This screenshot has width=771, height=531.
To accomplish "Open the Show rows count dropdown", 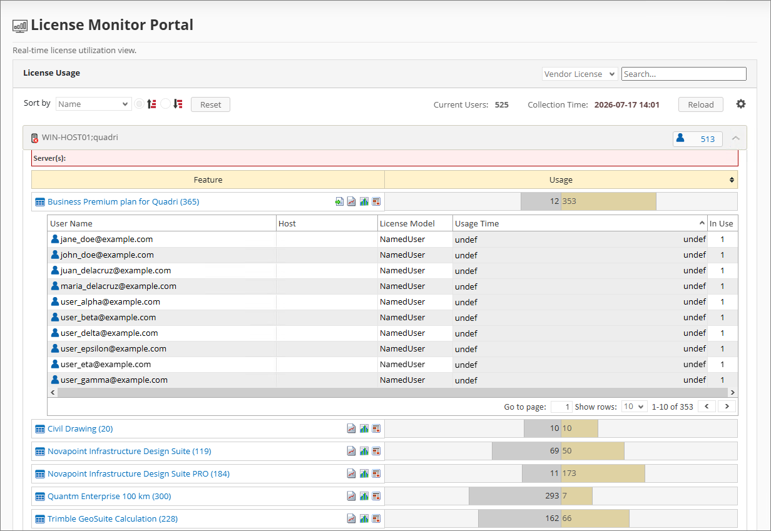I will tap(634, 407).
